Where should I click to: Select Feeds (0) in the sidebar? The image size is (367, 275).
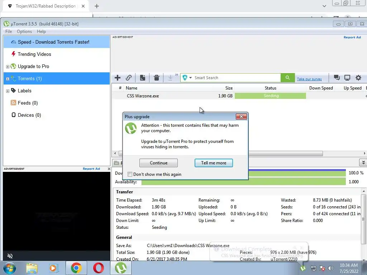click(57, 103)
